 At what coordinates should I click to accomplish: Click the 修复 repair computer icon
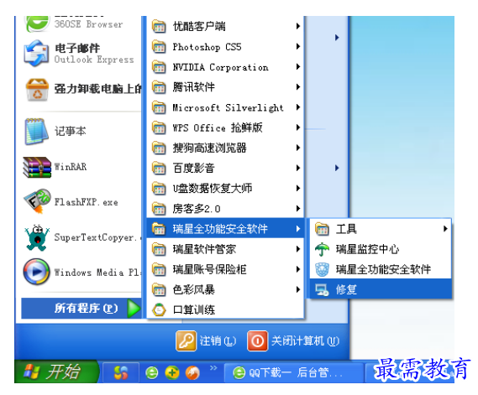(x=323, y=289)
